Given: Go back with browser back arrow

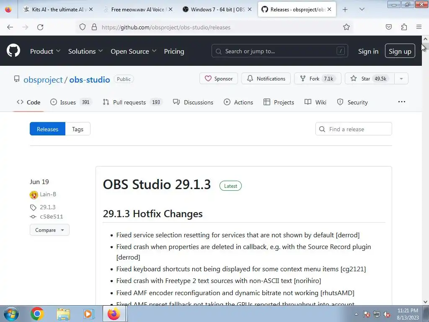Looking at the screenshot, I should (x=10, y=27).
